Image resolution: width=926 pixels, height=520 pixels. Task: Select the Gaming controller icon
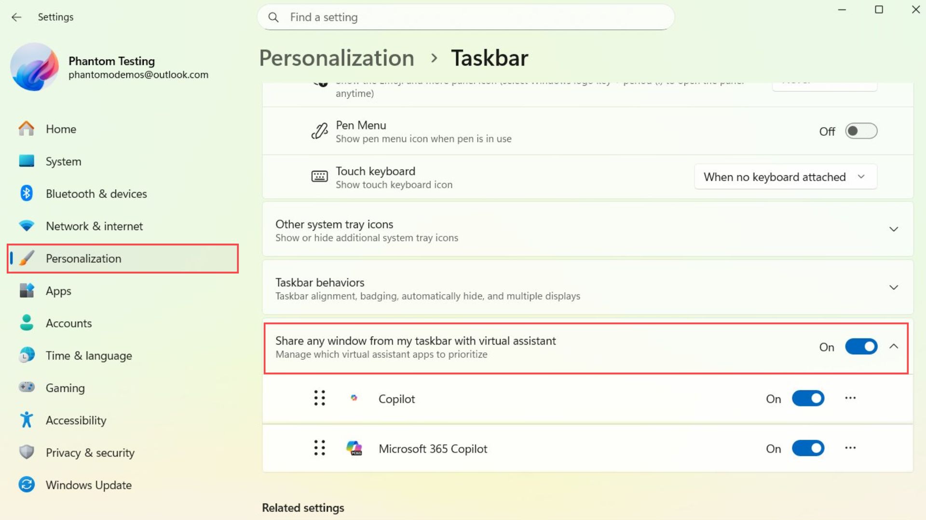pos(27,388)
